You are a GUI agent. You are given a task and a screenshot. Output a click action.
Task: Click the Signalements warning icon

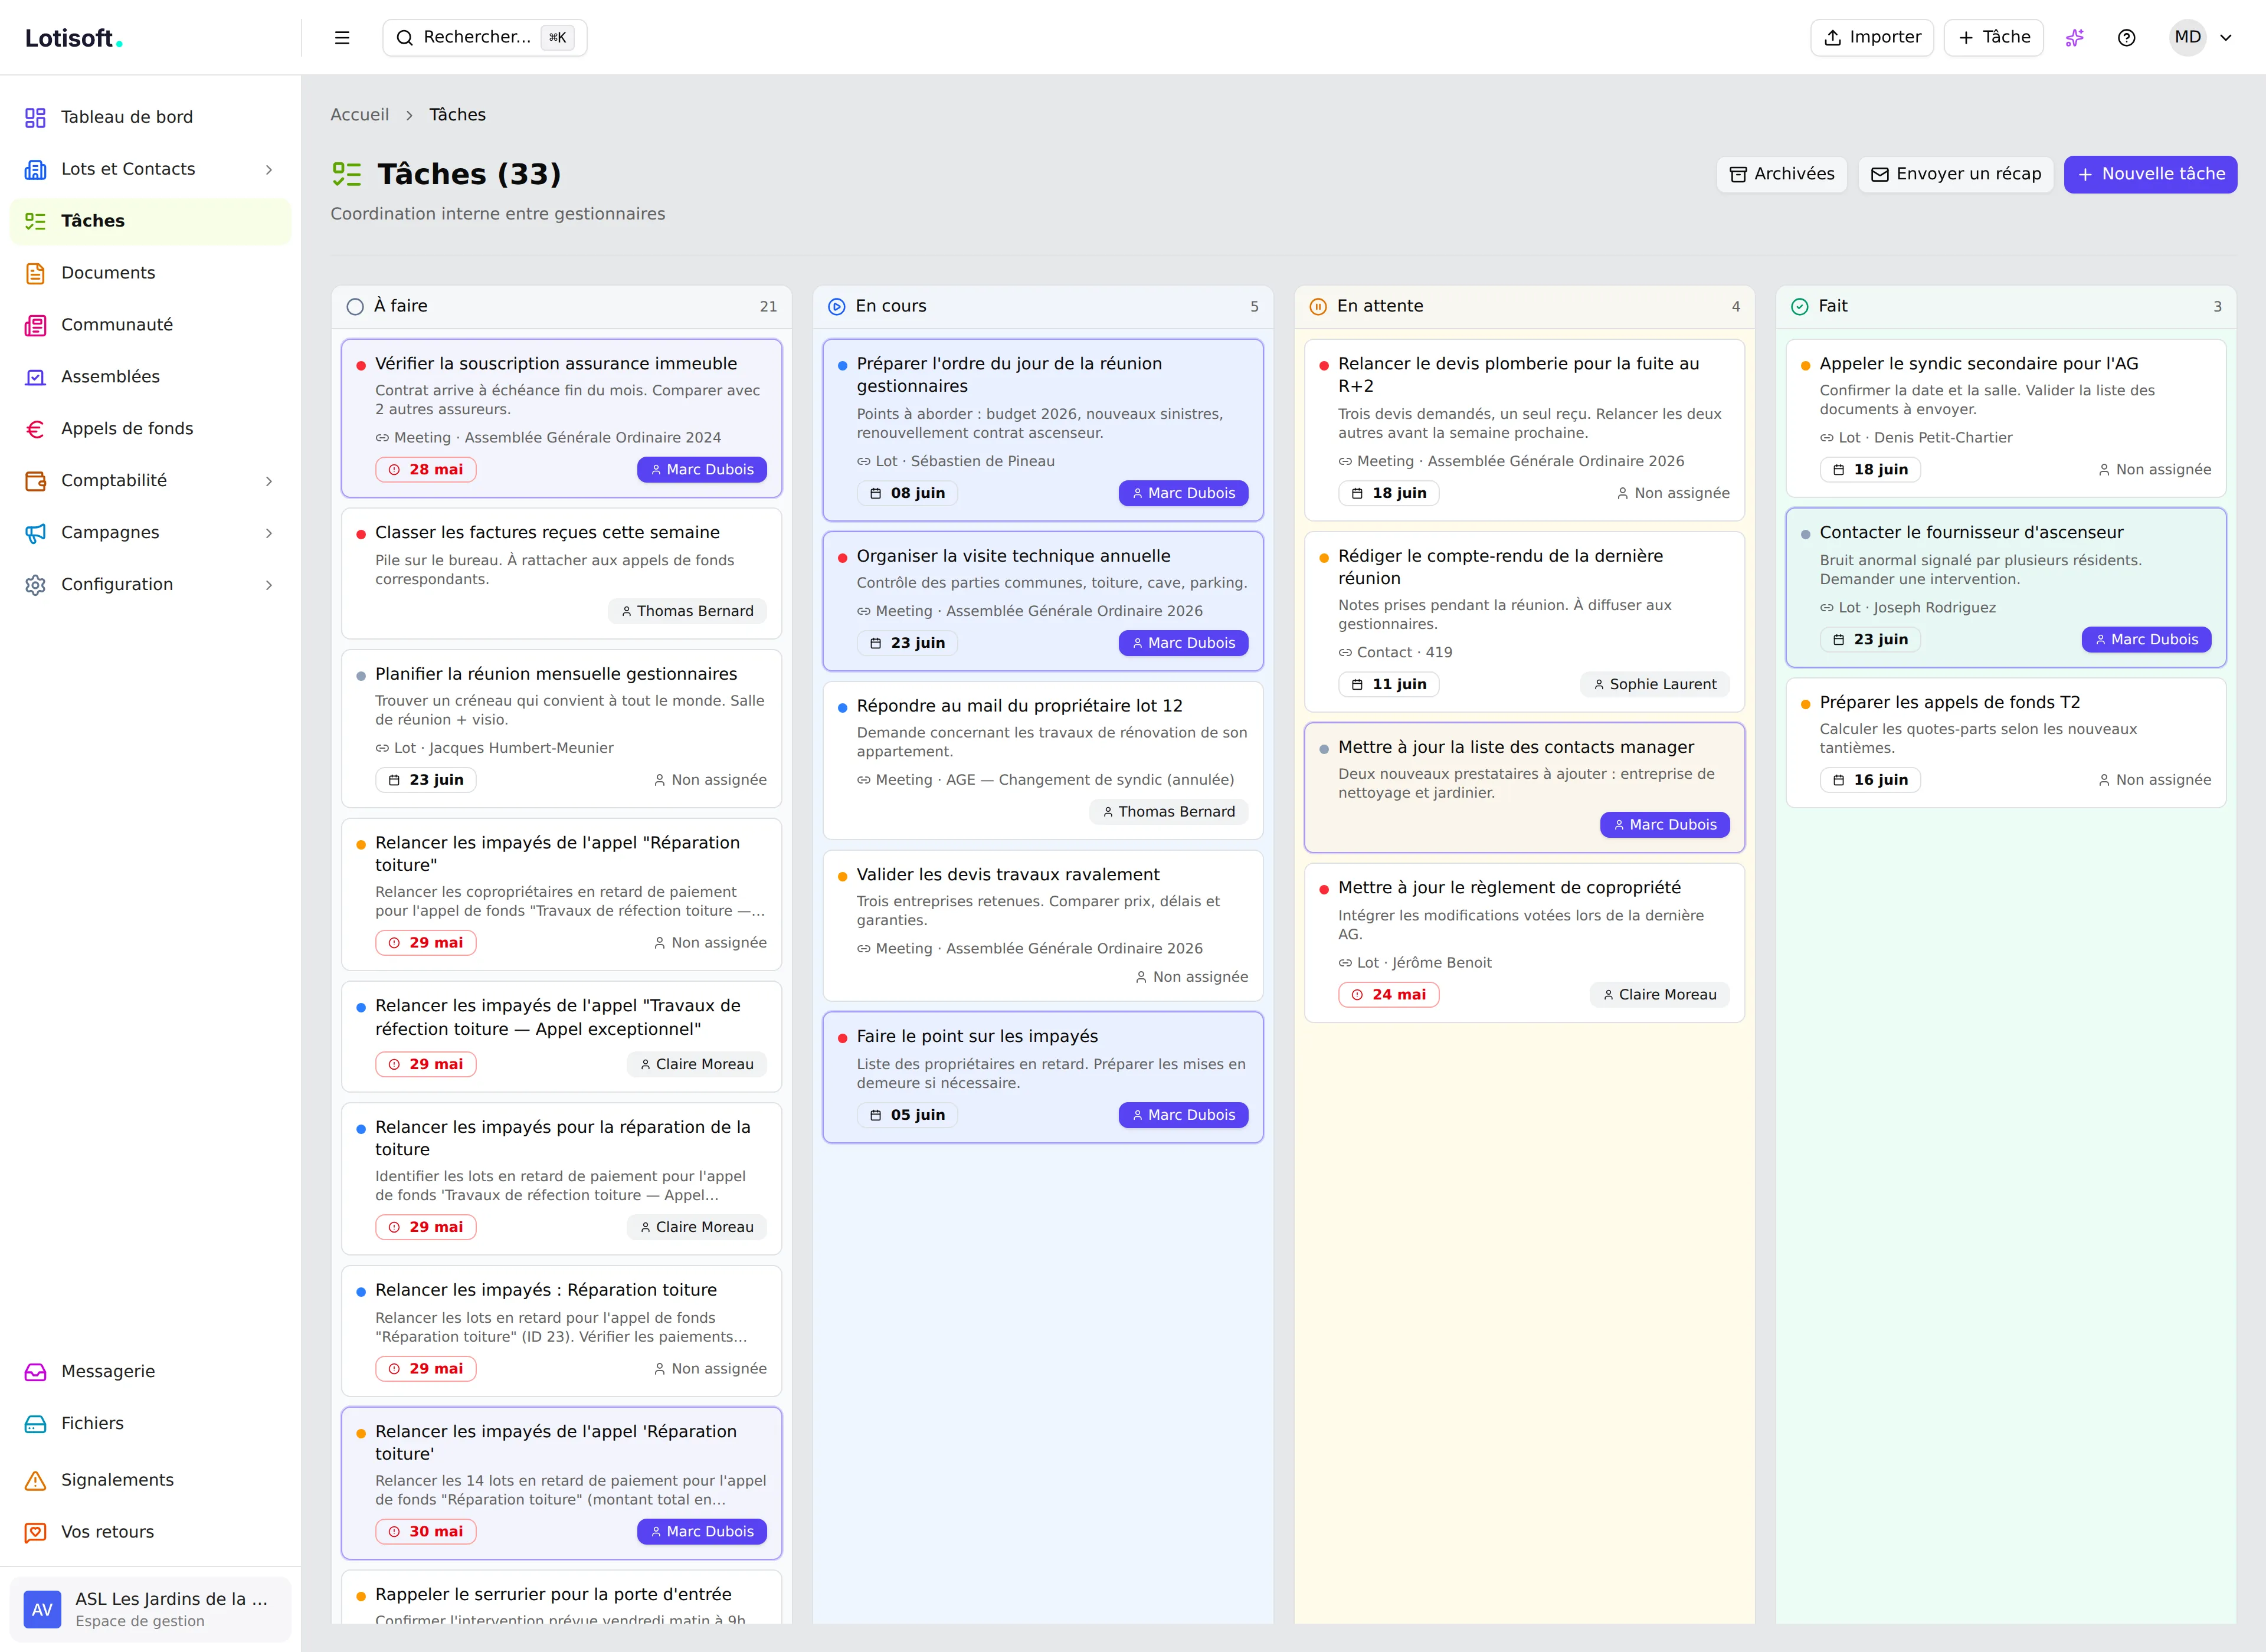pyautogui.click(x=36, y=1480)
